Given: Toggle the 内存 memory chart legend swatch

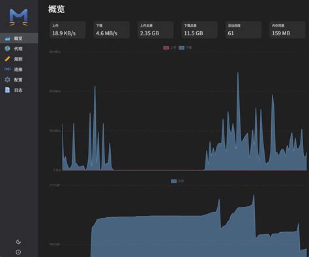Looking at the screenshot, I should click(x=173, y=181).
